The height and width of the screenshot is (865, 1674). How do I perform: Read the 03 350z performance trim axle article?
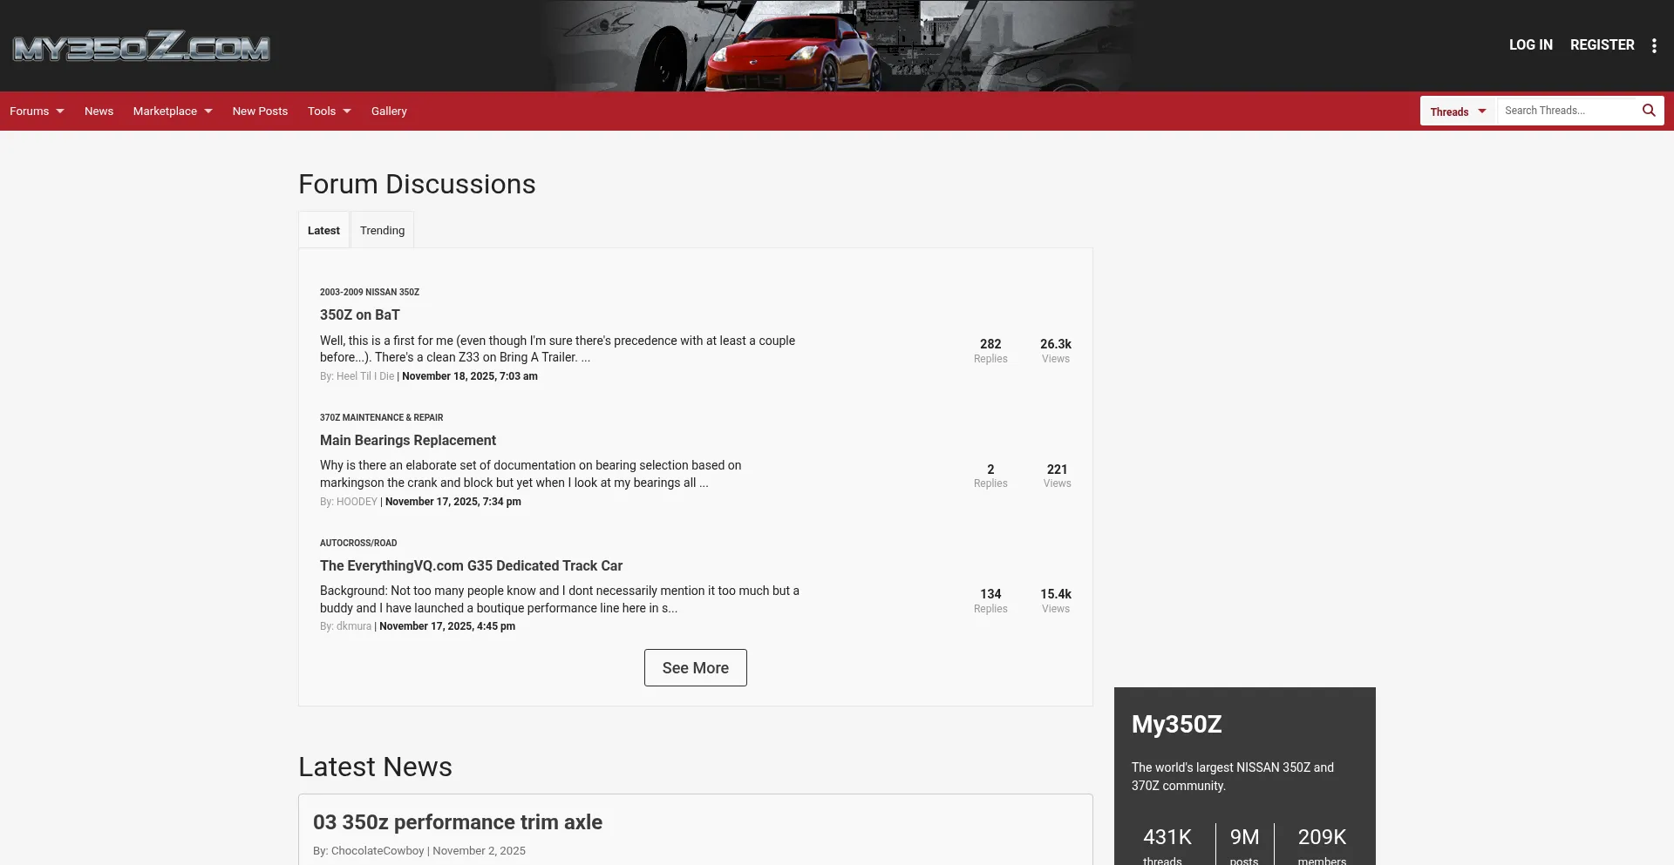click(457, 822)
